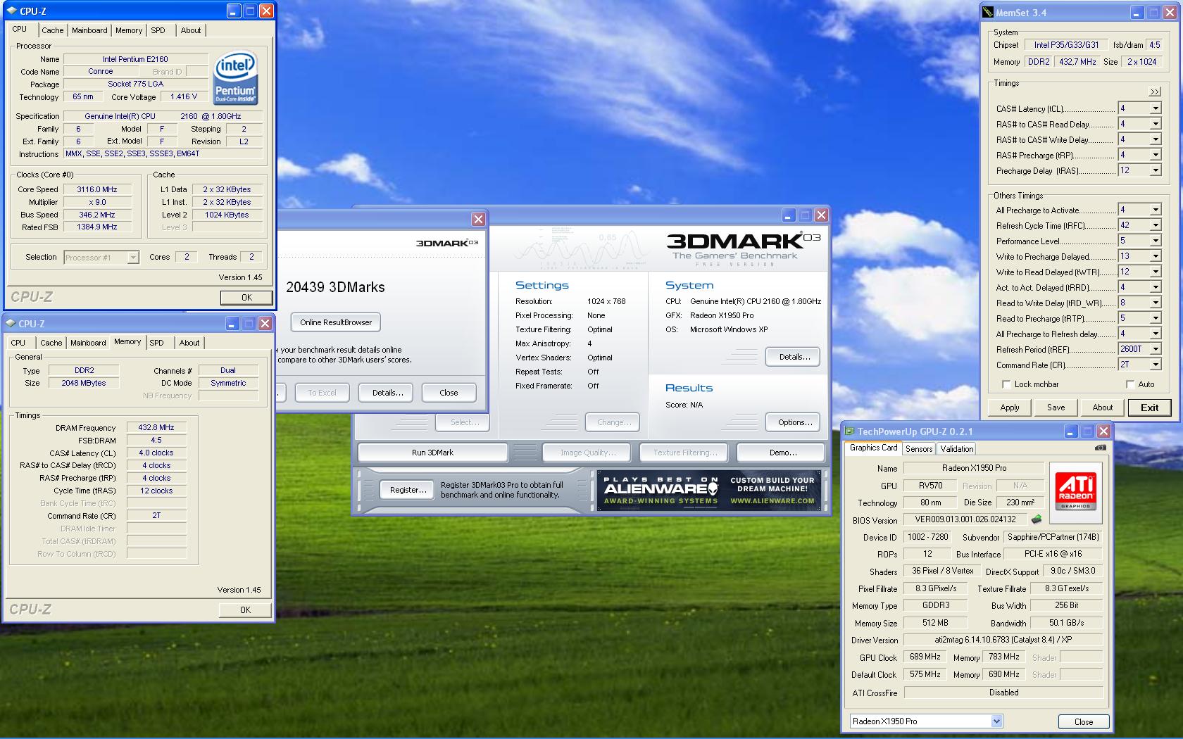The width and height of the screenshot is (1183, 739).
Task: Open Online ResultBrowser in 3DMark
Action: pos(336,322)
